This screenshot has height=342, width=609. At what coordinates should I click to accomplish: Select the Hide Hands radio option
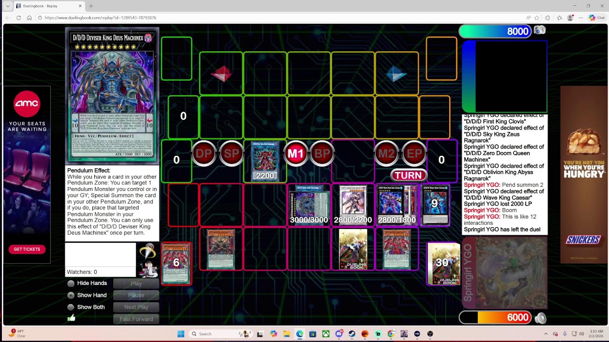[71, 283]
